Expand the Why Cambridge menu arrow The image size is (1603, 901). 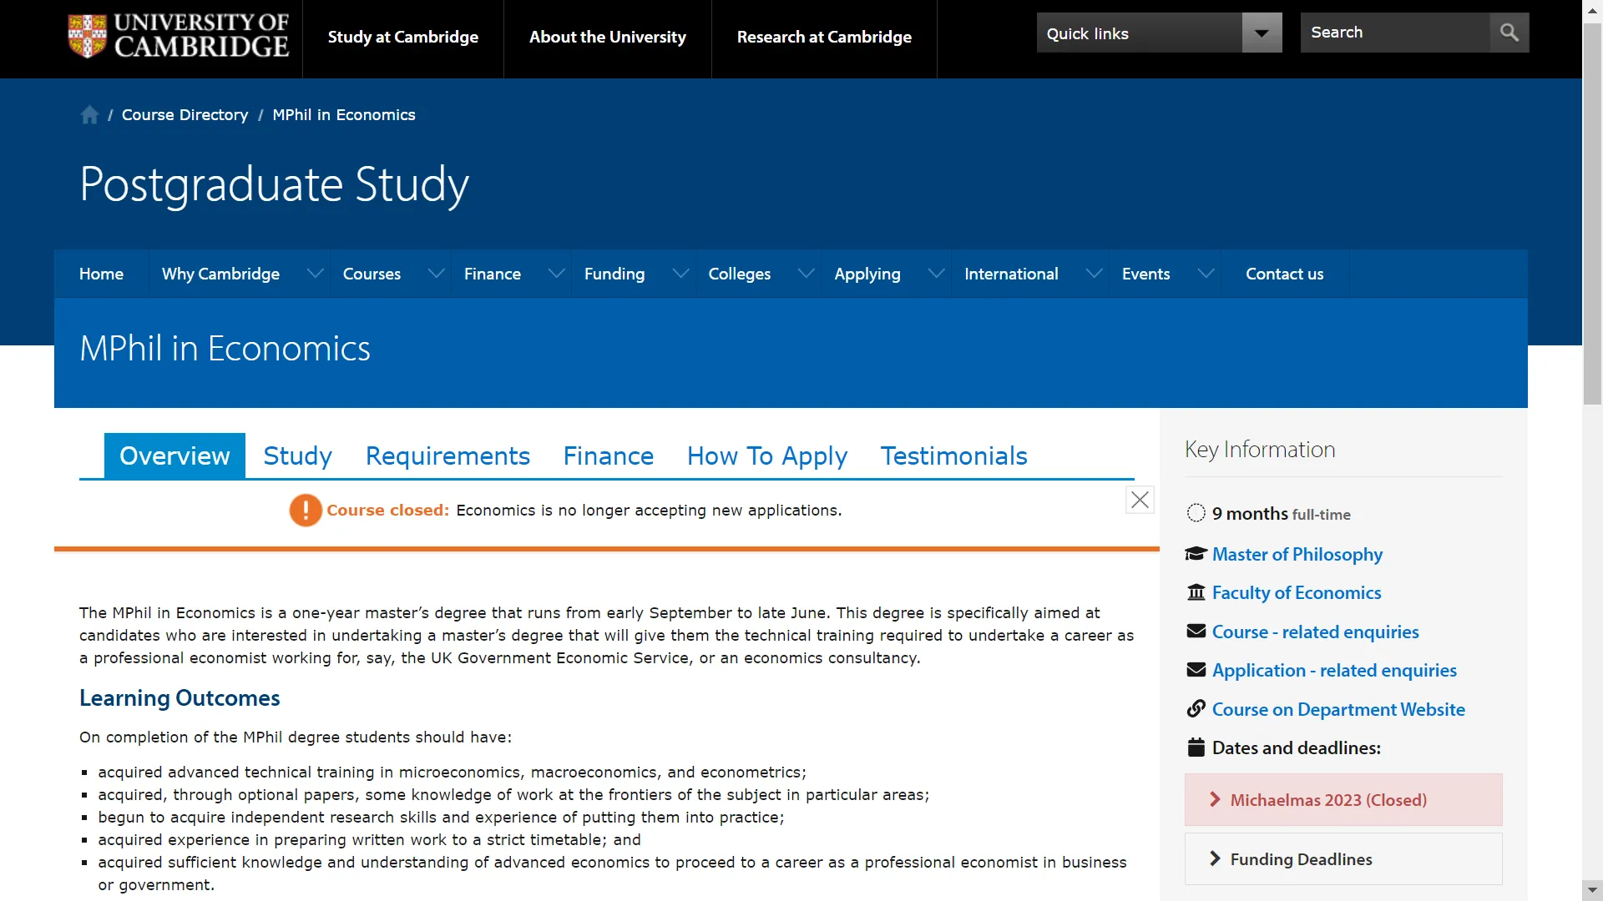pyautogui.click(x=315, y=274)
